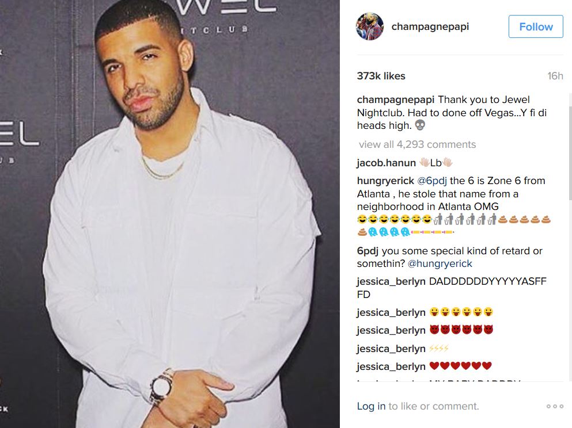Open the three-dot more options menu
The image size is (572, 428).
coord(555,406)
